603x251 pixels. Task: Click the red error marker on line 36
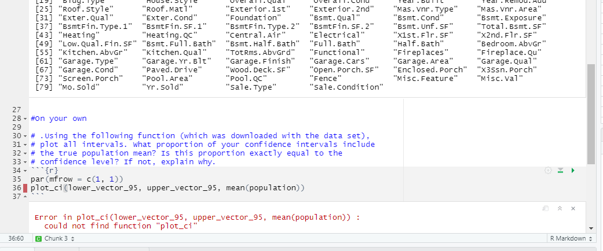coord(25,188)
